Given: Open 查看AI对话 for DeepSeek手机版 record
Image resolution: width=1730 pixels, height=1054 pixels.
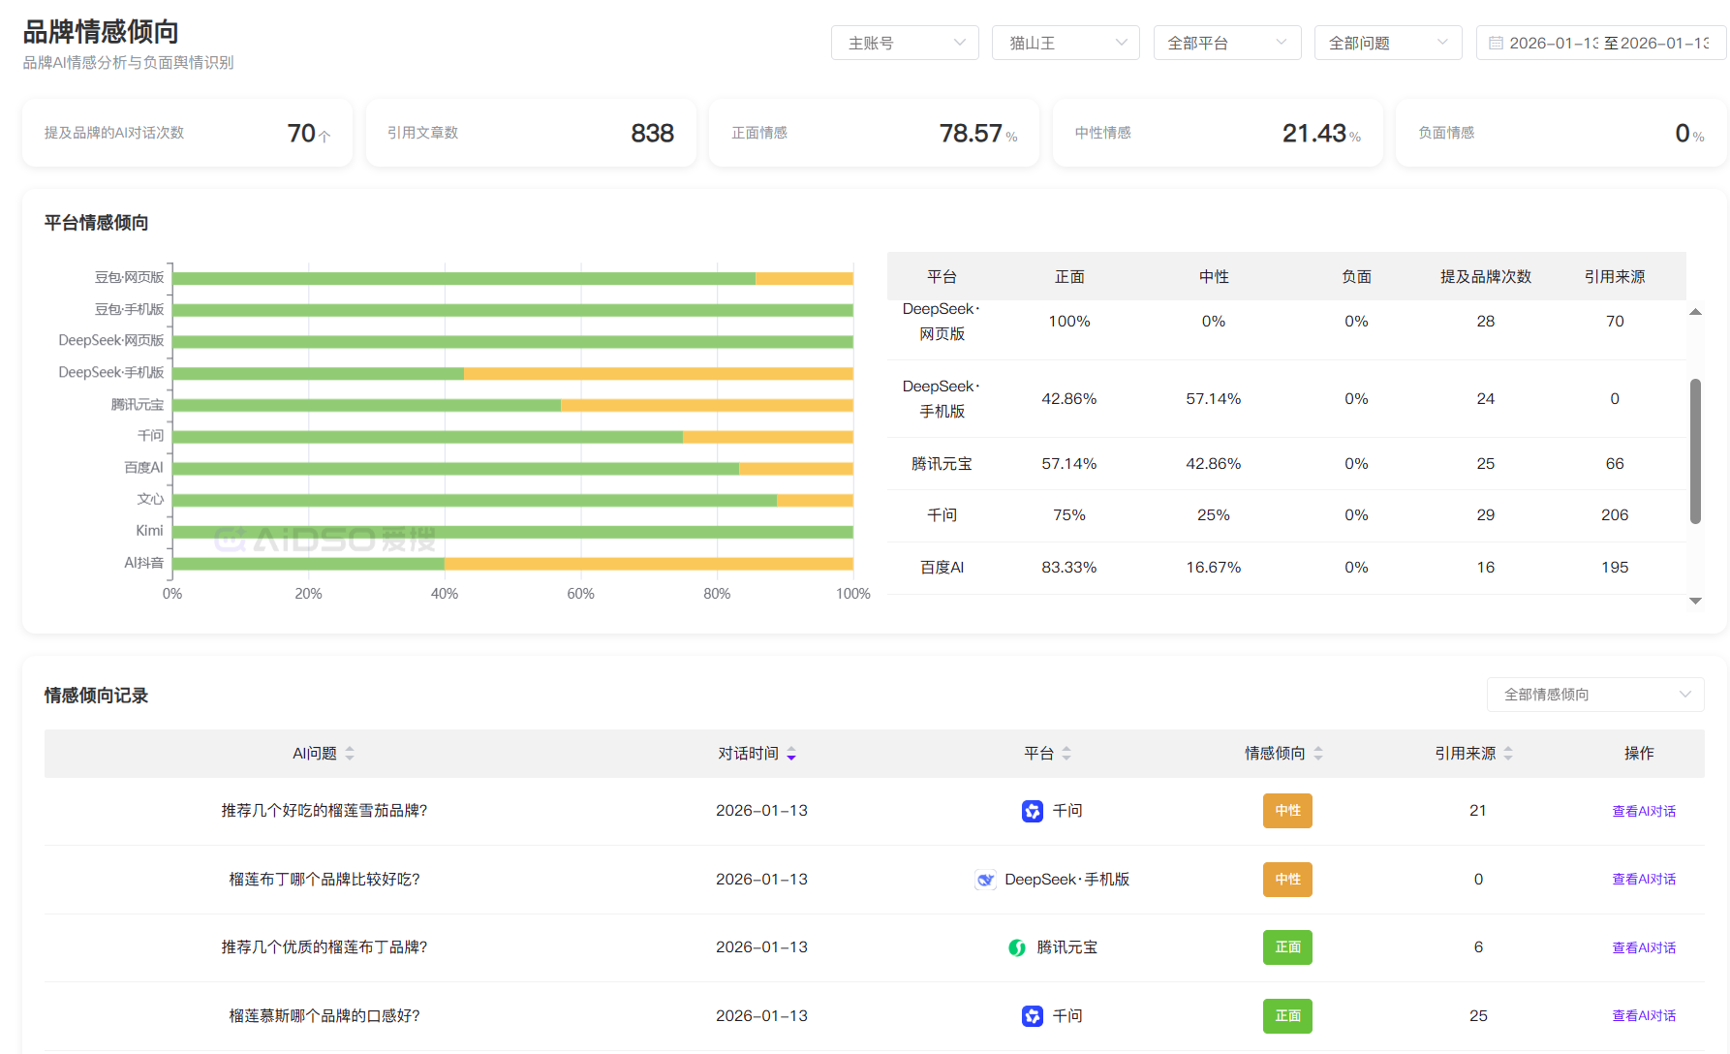Looking at the screenshot, I should (1643, 880).
